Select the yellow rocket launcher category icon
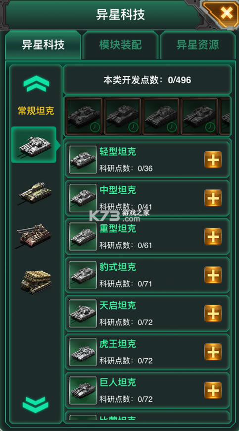Image resolution: width=239 pixels, height=431 pixels. click(x=36, y=281)
